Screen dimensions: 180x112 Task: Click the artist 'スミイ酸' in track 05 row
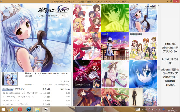(46, 104)
